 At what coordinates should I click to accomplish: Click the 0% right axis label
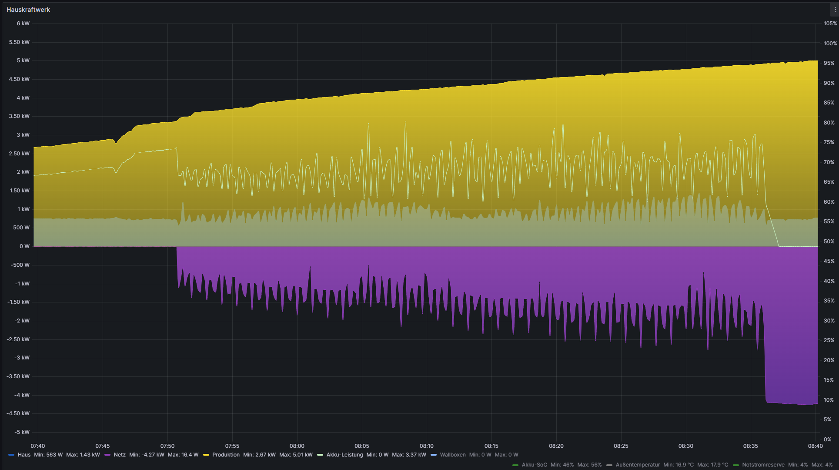click(x=827, y=440)
